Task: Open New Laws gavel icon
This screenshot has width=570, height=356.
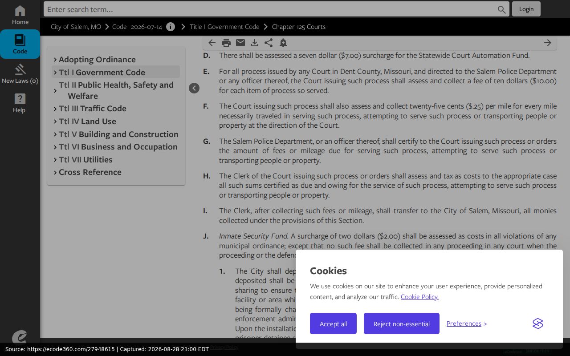Action: [20, 73]
